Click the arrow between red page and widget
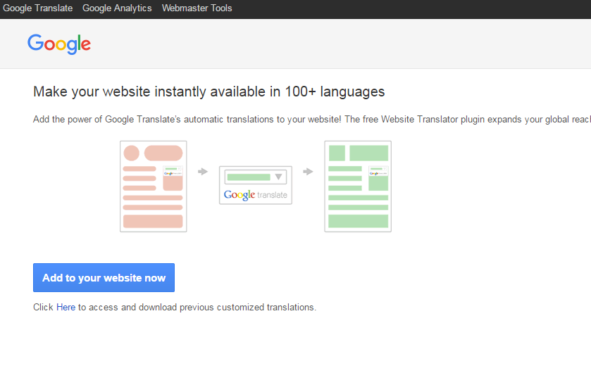The image size is (591, 385). pos(203,172)
